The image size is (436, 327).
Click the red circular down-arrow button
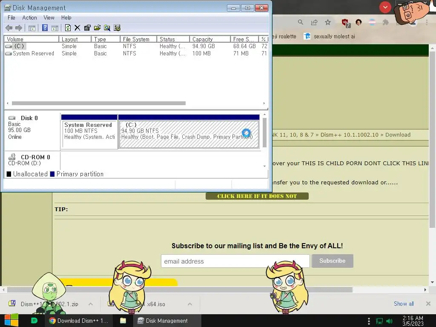tap(385, 8)
